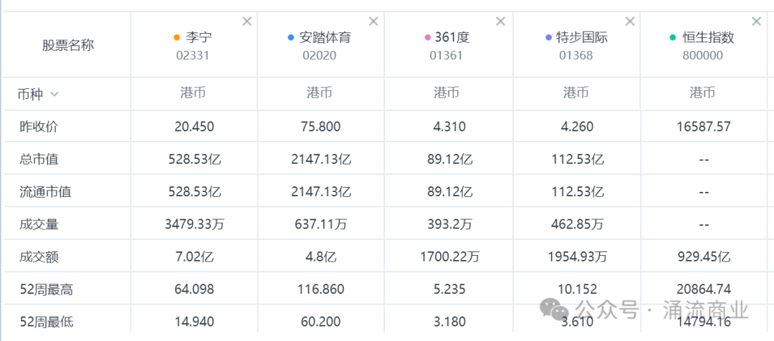Open the 安踏体育 stock name link

[x=325, y=37]
